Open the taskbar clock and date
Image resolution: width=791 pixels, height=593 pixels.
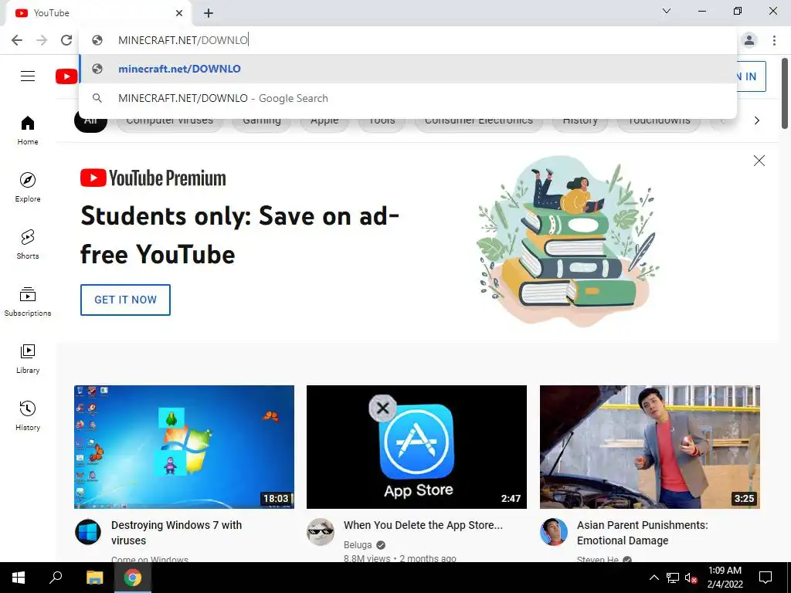coord(725,578)
